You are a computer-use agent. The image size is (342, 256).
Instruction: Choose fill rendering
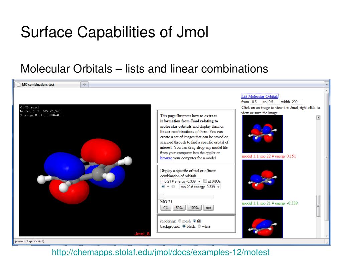(195, 221)
